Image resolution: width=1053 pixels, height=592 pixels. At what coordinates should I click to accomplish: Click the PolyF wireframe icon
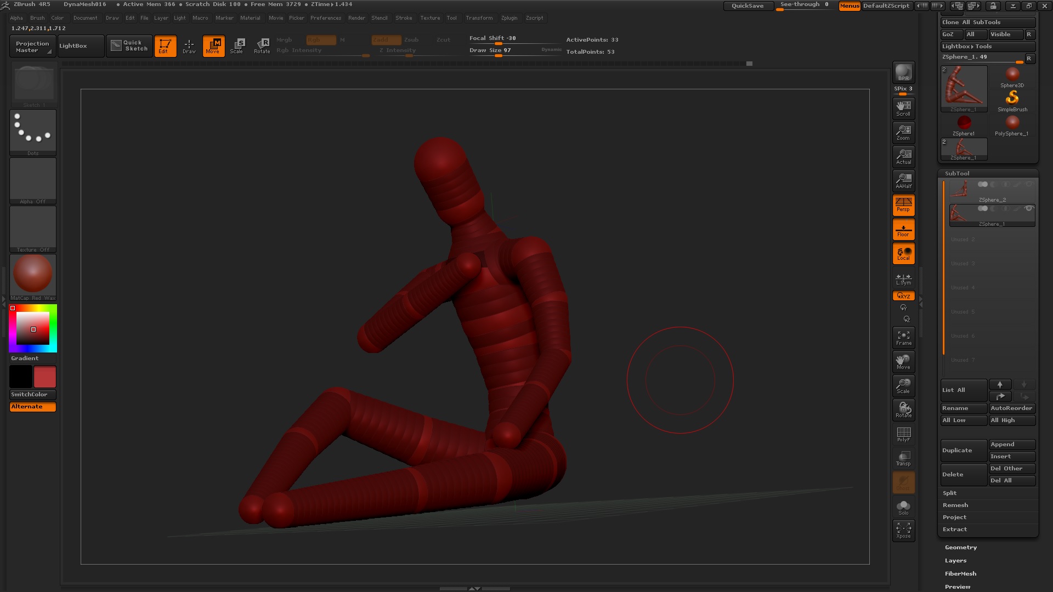coord(903,434)
